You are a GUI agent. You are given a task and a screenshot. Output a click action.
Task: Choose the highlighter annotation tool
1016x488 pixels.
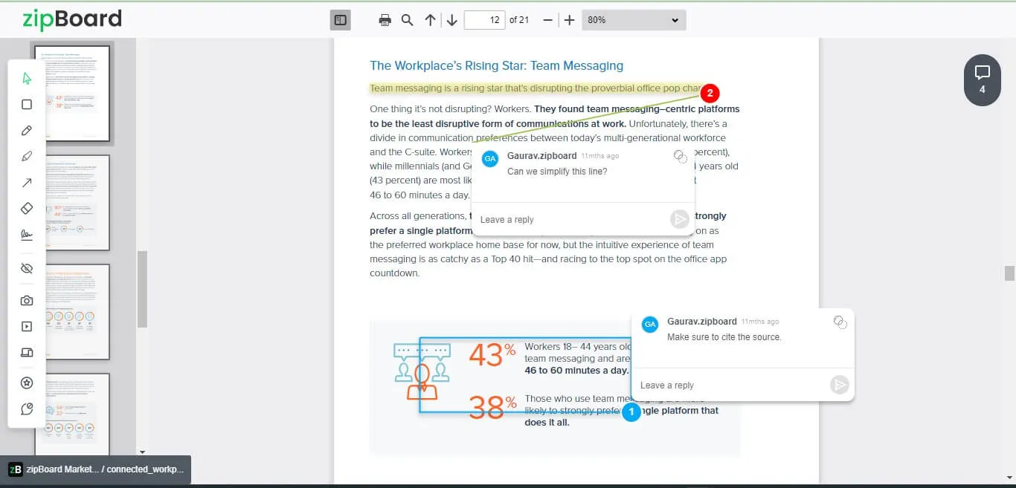point(27,156)
